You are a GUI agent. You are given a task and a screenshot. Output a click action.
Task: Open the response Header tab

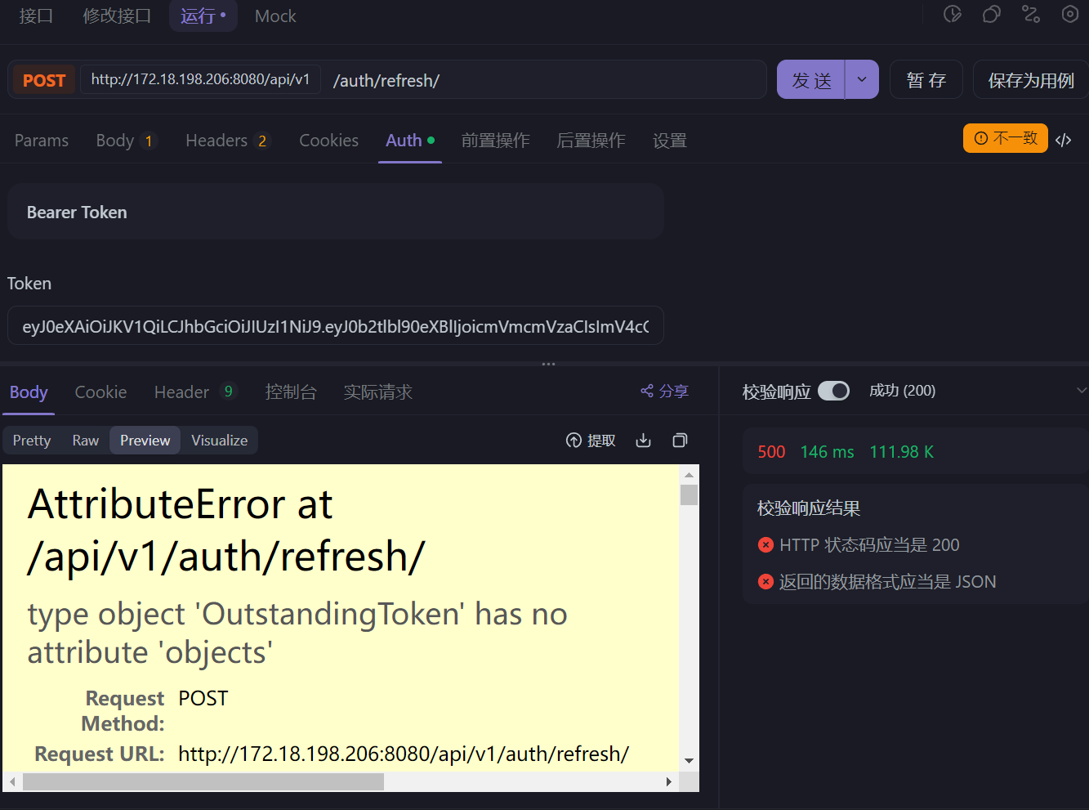[x=195, y=392]
